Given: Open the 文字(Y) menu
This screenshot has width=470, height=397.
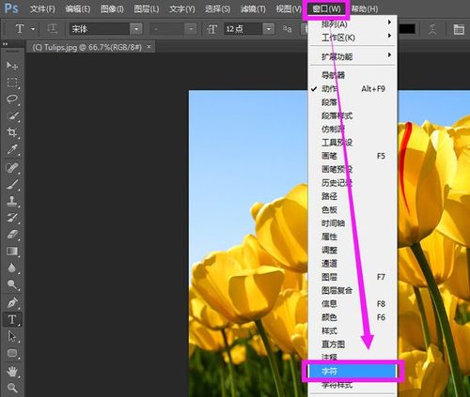Looking at the screenshot, I should [x=181, y=9].
